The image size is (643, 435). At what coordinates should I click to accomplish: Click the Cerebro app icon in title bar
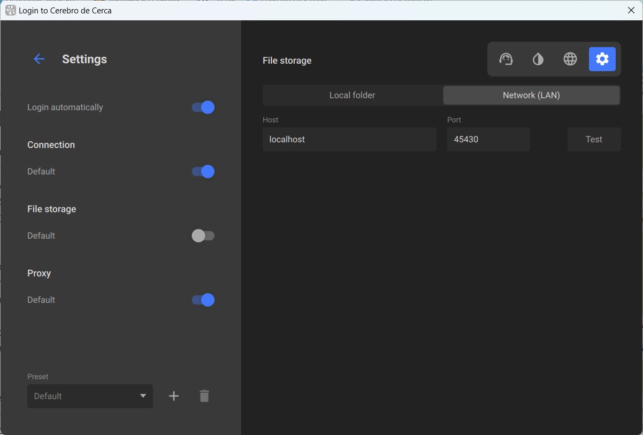pos(10,10)
